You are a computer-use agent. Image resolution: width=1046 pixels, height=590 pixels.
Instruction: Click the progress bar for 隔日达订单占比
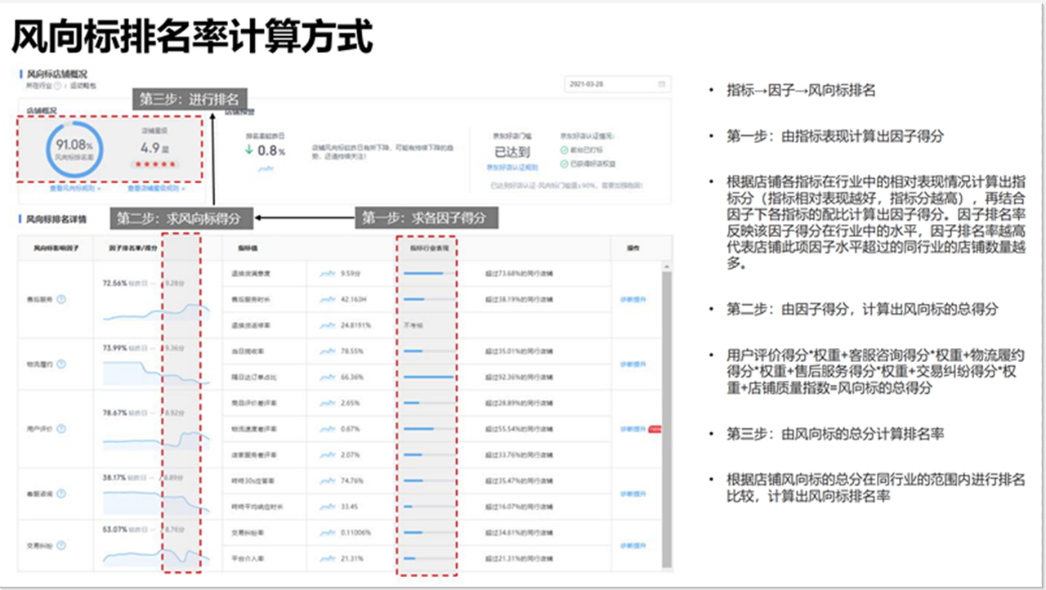[x=430, y=377]
